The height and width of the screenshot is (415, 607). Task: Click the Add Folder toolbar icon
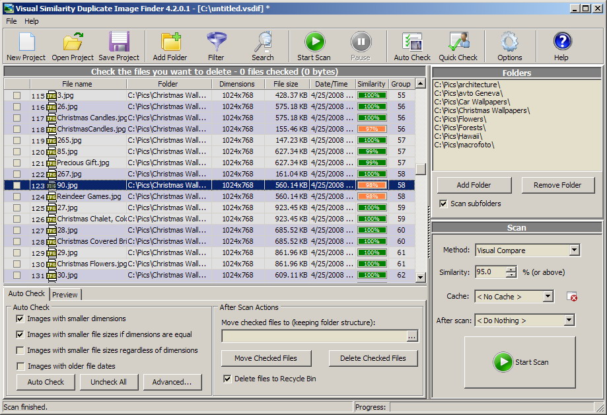coord(170,42)
